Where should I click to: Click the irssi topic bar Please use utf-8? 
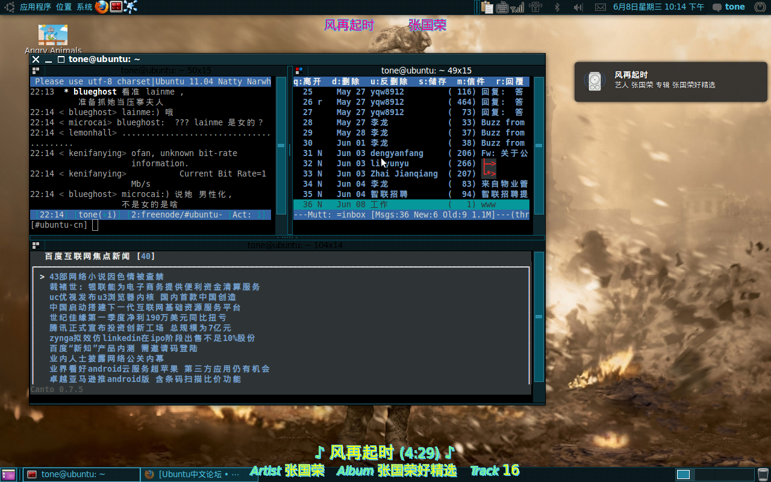point(151,81)
